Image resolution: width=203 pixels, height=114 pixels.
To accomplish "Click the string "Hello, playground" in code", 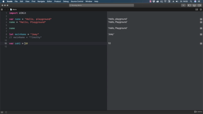I will (38, 19).
